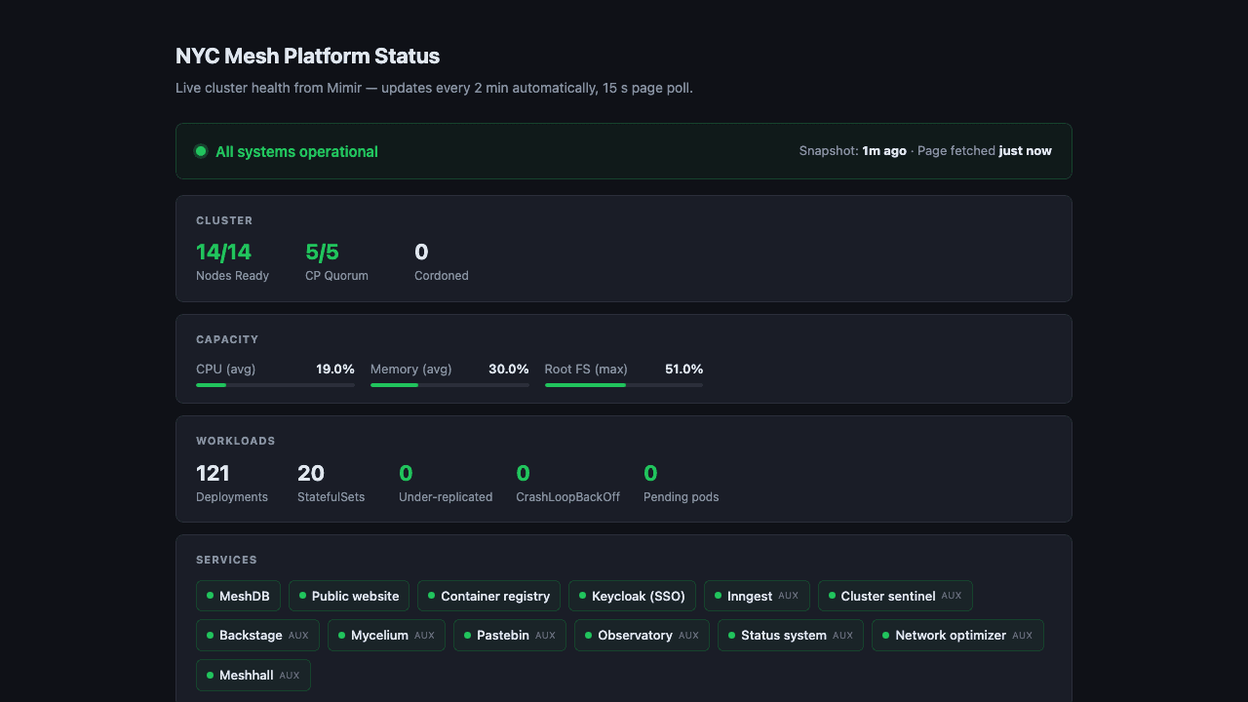Click the Memory (avg) progress bar

pyautogui.click(x=449, y=385)
